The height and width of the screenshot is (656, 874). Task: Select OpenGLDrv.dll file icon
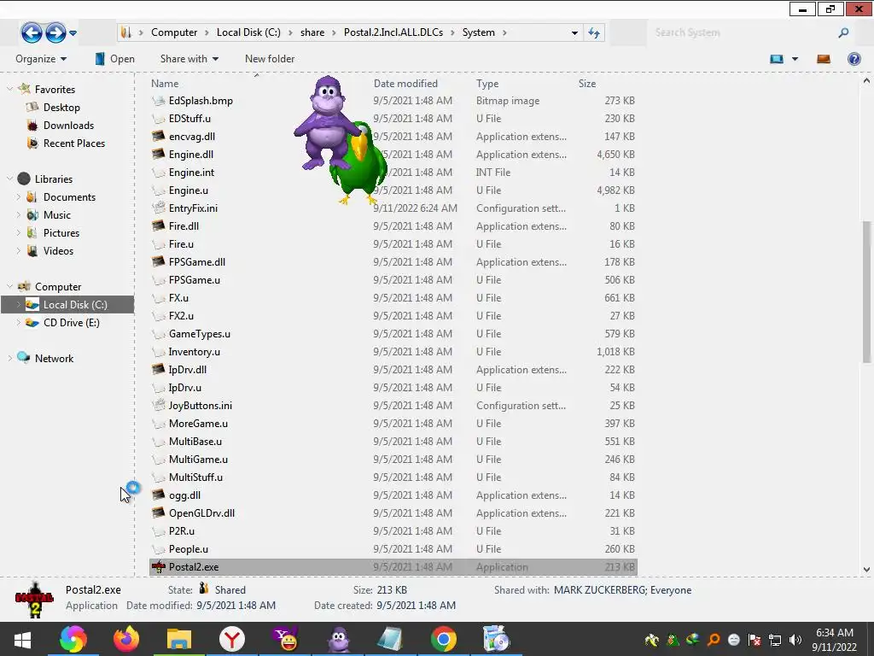click(159, 513)
